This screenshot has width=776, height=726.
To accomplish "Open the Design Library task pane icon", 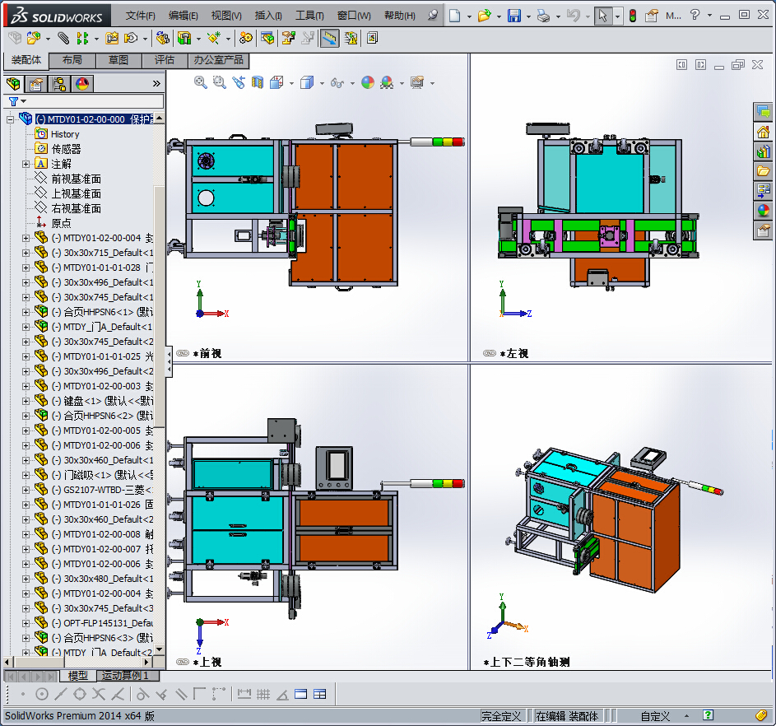I will 763,151.
